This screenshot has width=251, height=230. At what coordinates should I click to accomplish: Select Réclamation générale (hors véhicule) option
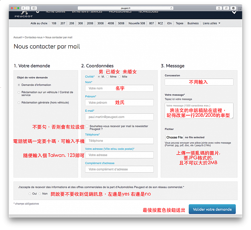(19, 103)
